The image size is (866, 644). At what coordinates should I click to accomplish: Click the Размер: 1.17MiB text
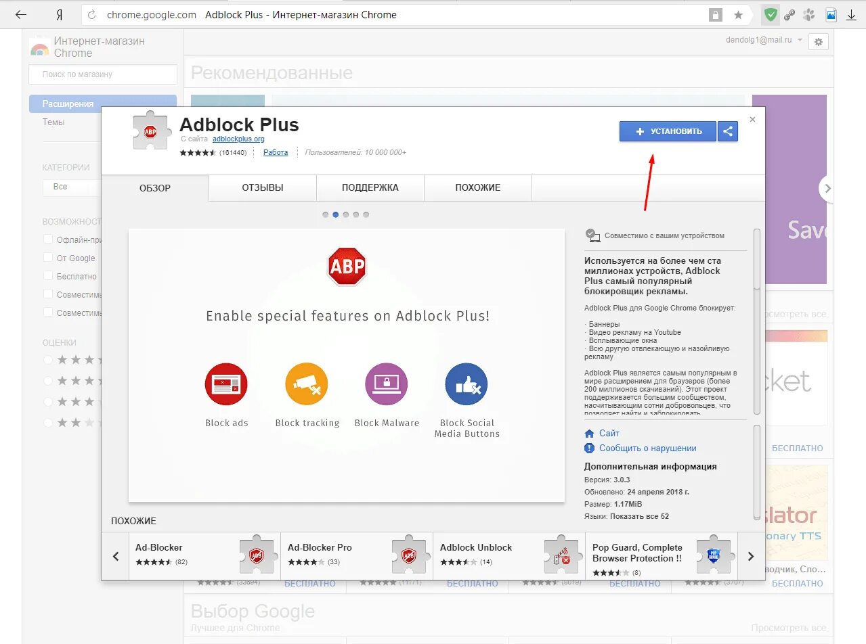(613, 504)
